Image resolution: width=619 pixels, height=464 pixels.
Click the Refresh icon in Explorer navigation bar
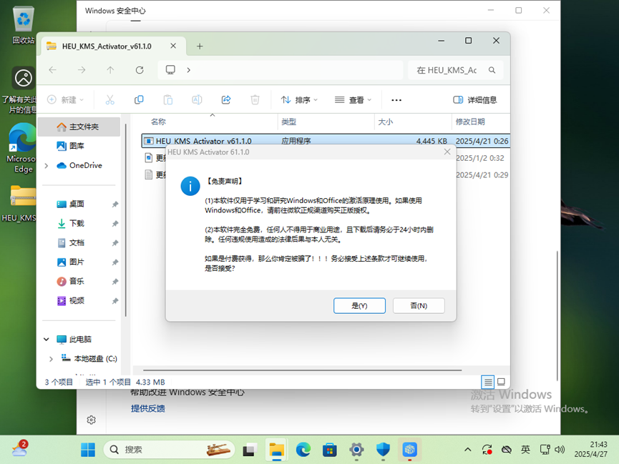tap(140, 70)
